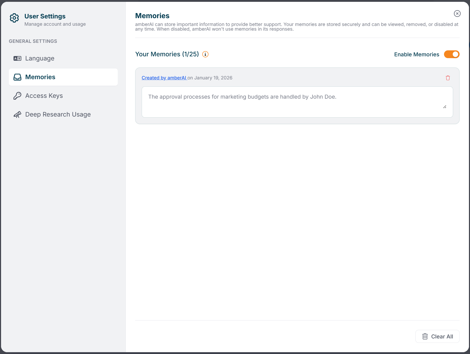Image resolution: width=470 pixels, height=354 pixels.
Task: Click the Your Memories (1/25) heading
Action: pos(167,54)
